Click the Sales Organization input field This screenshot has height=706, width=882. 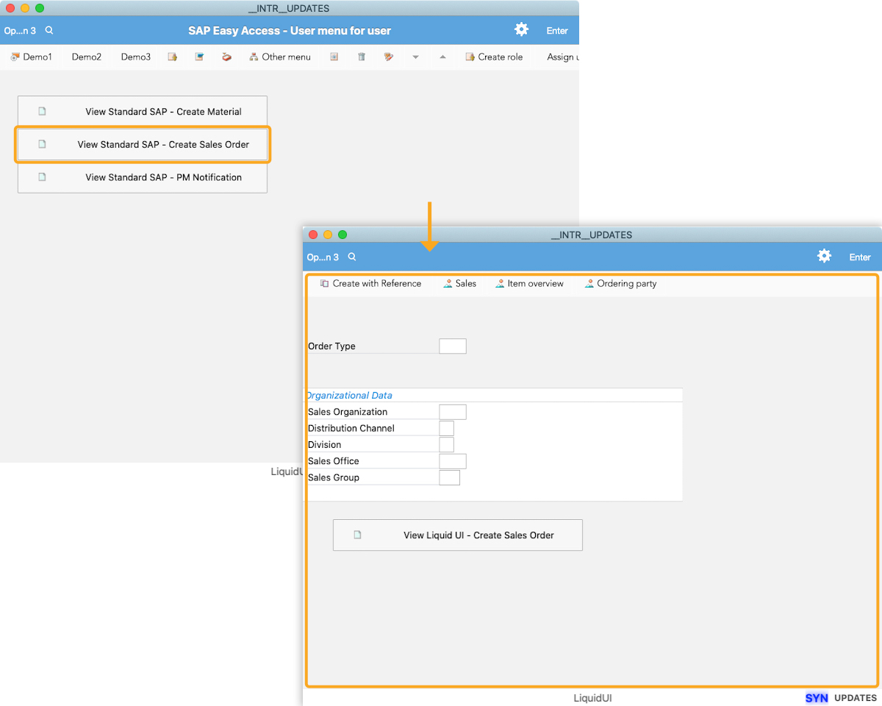453,412
